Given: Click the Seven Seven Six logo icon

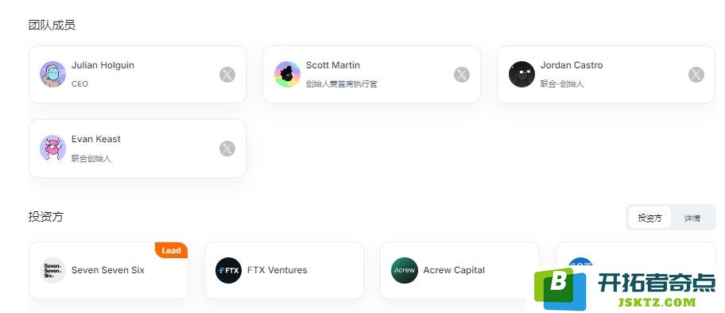Looking at the screenshot, I should coord(52,270).
